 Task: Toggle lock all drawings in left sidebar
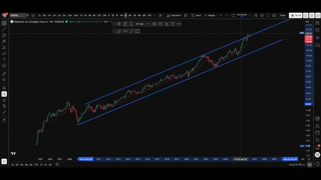[4, 100]
